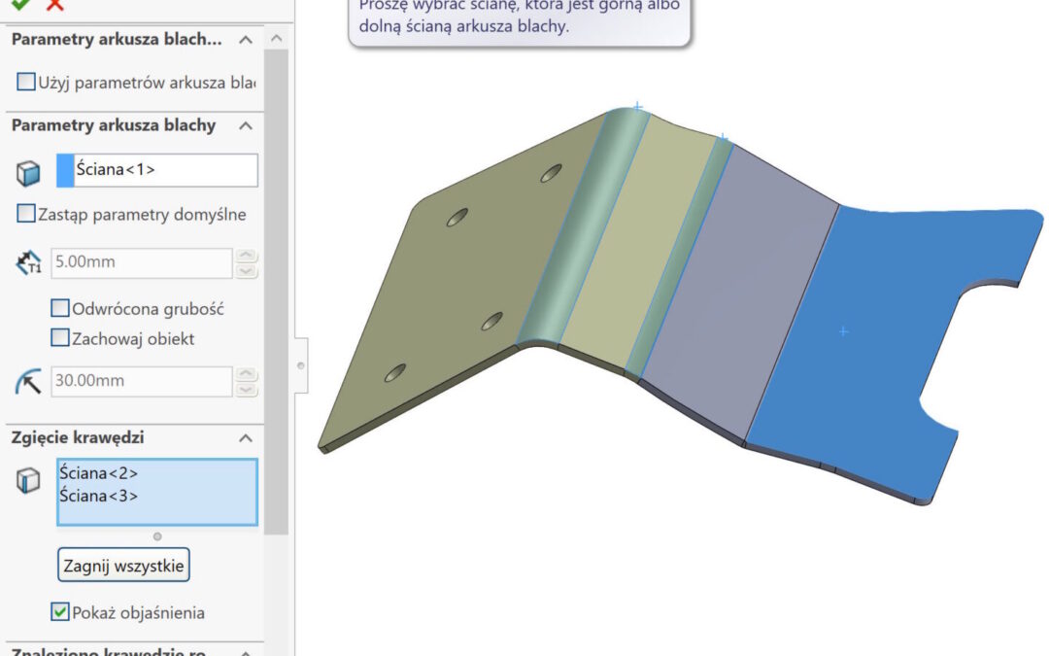The width and height of the screenshot is (1049, 656).
Task: Click the cube icon in Zgięcie krawędzi section
Action: [29, 480]
